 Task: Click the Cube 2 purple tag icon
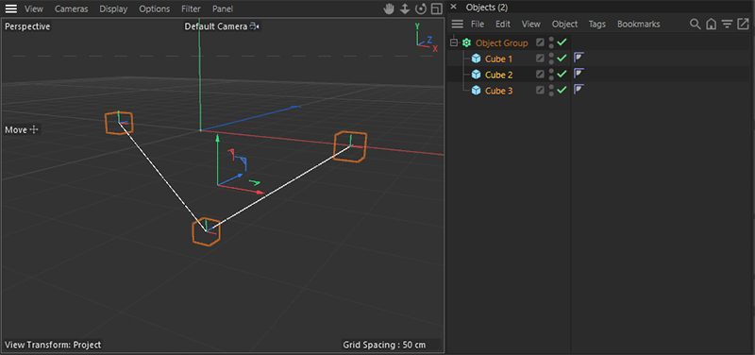[579, 74]
